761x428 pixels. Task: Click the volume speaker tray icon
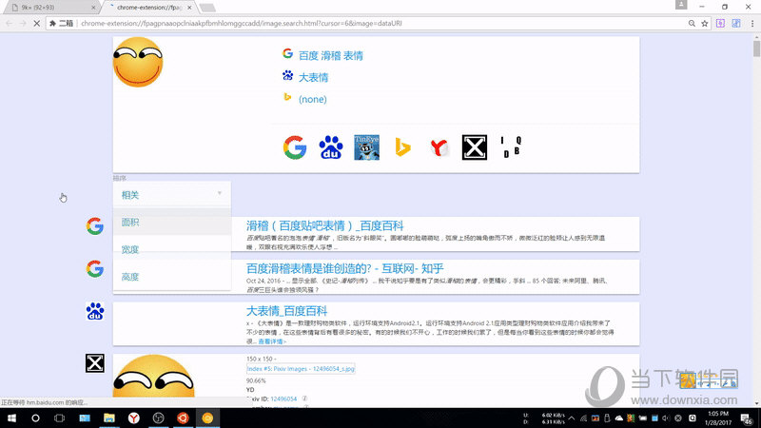click(666, 418)
